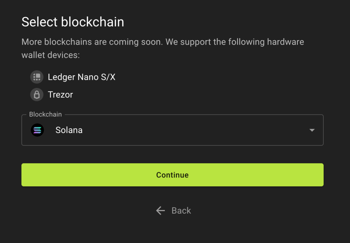Confirm selection with the Continue button
This screenshot has width=350, height=243.
pos(172,175)
